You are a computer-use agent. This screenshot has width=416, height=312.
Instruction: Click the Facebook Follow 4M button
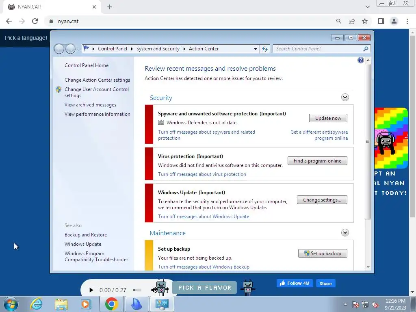pyautogui.click(x=295, y=283)
